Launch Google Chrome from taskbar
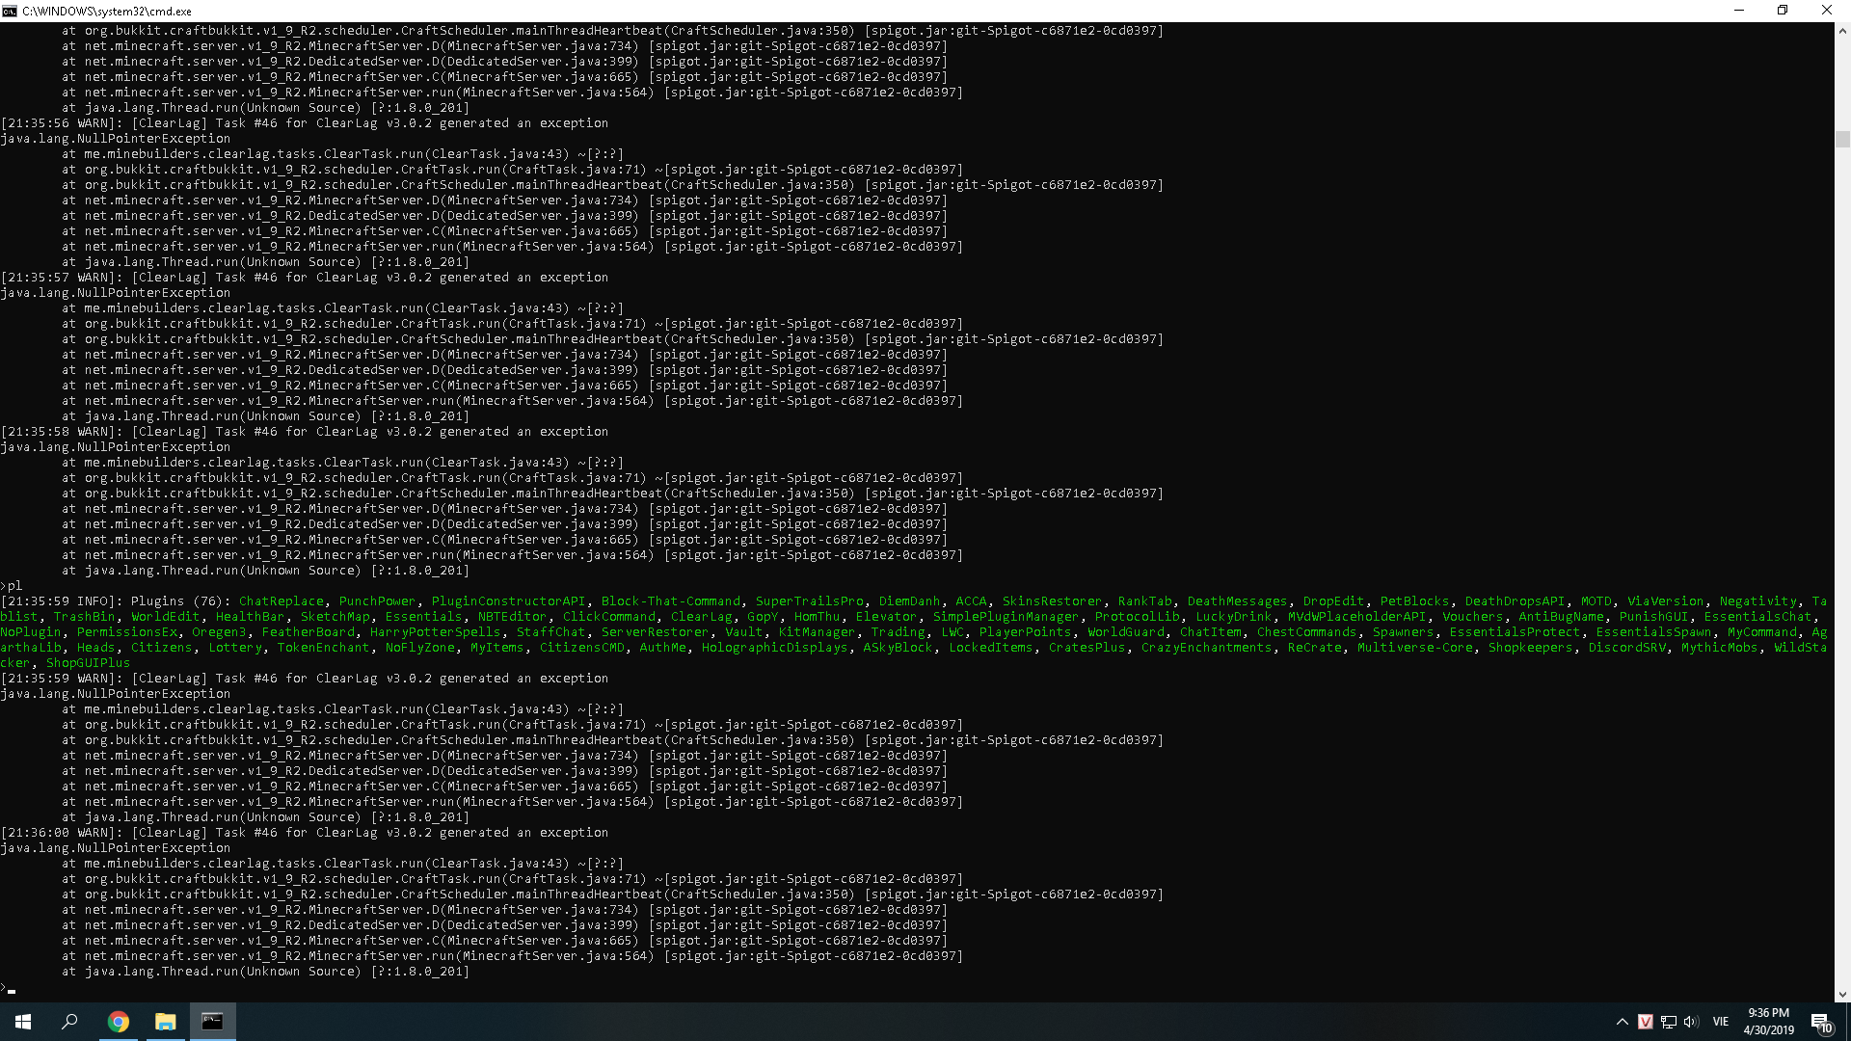 click(x=118, y=1022)
